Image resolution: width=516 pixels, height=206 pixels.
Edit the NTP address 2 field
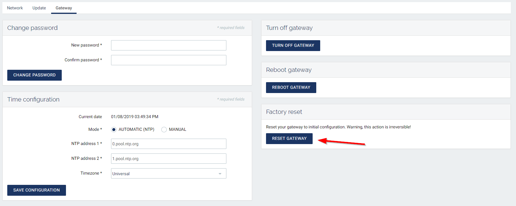pos(168,159)
